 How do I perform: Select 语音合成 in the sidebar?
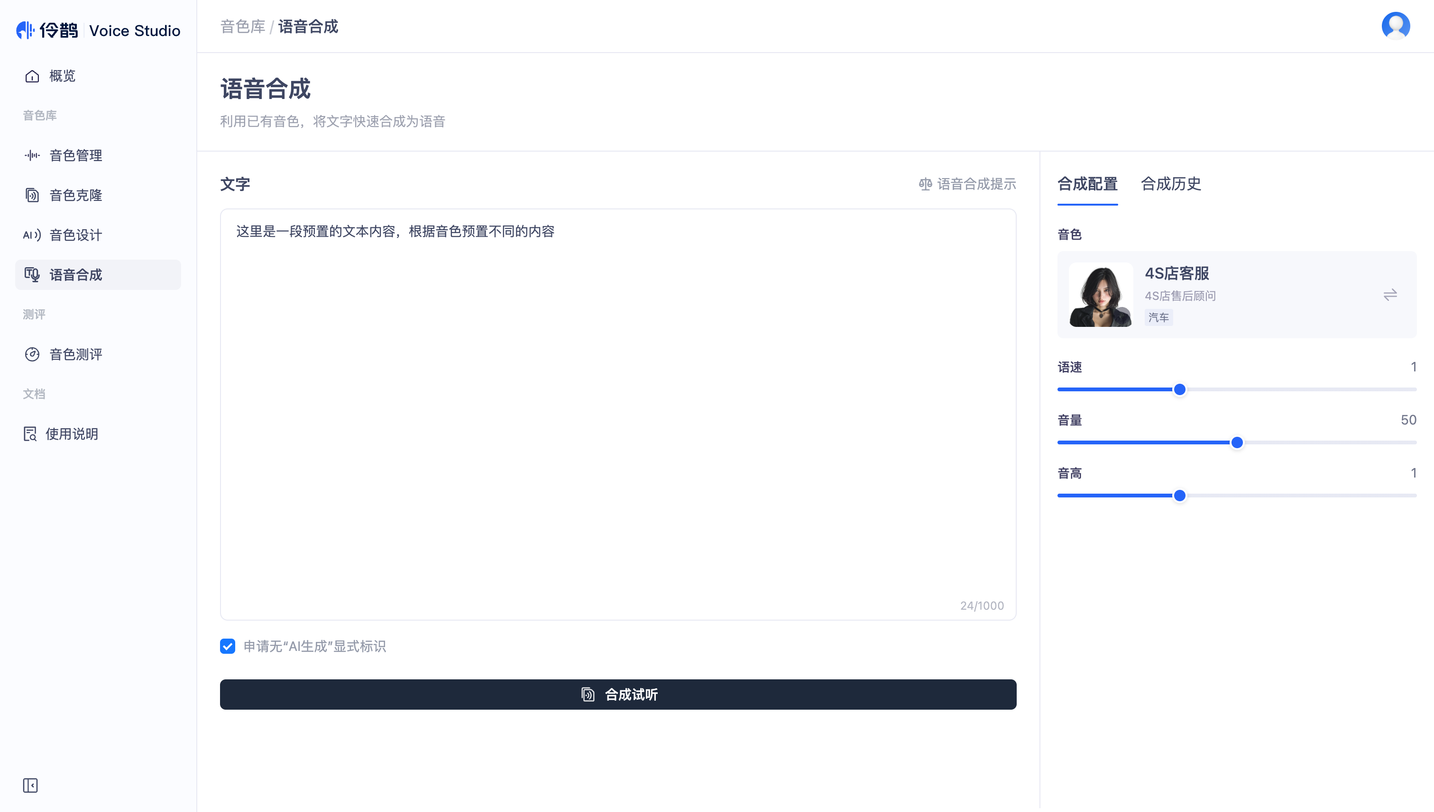coord(98,274)
